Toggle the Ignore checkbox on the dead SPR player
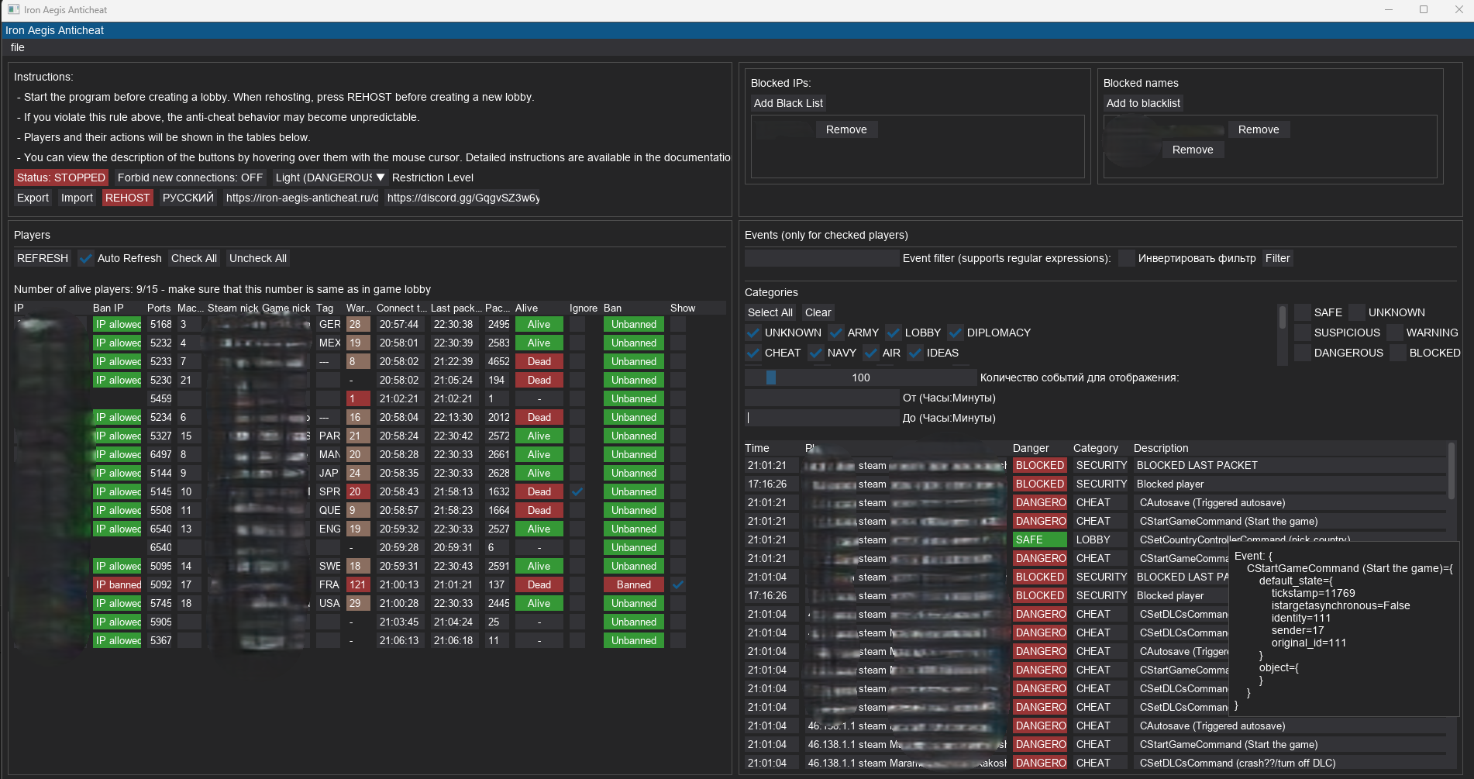 click(577, 491)
